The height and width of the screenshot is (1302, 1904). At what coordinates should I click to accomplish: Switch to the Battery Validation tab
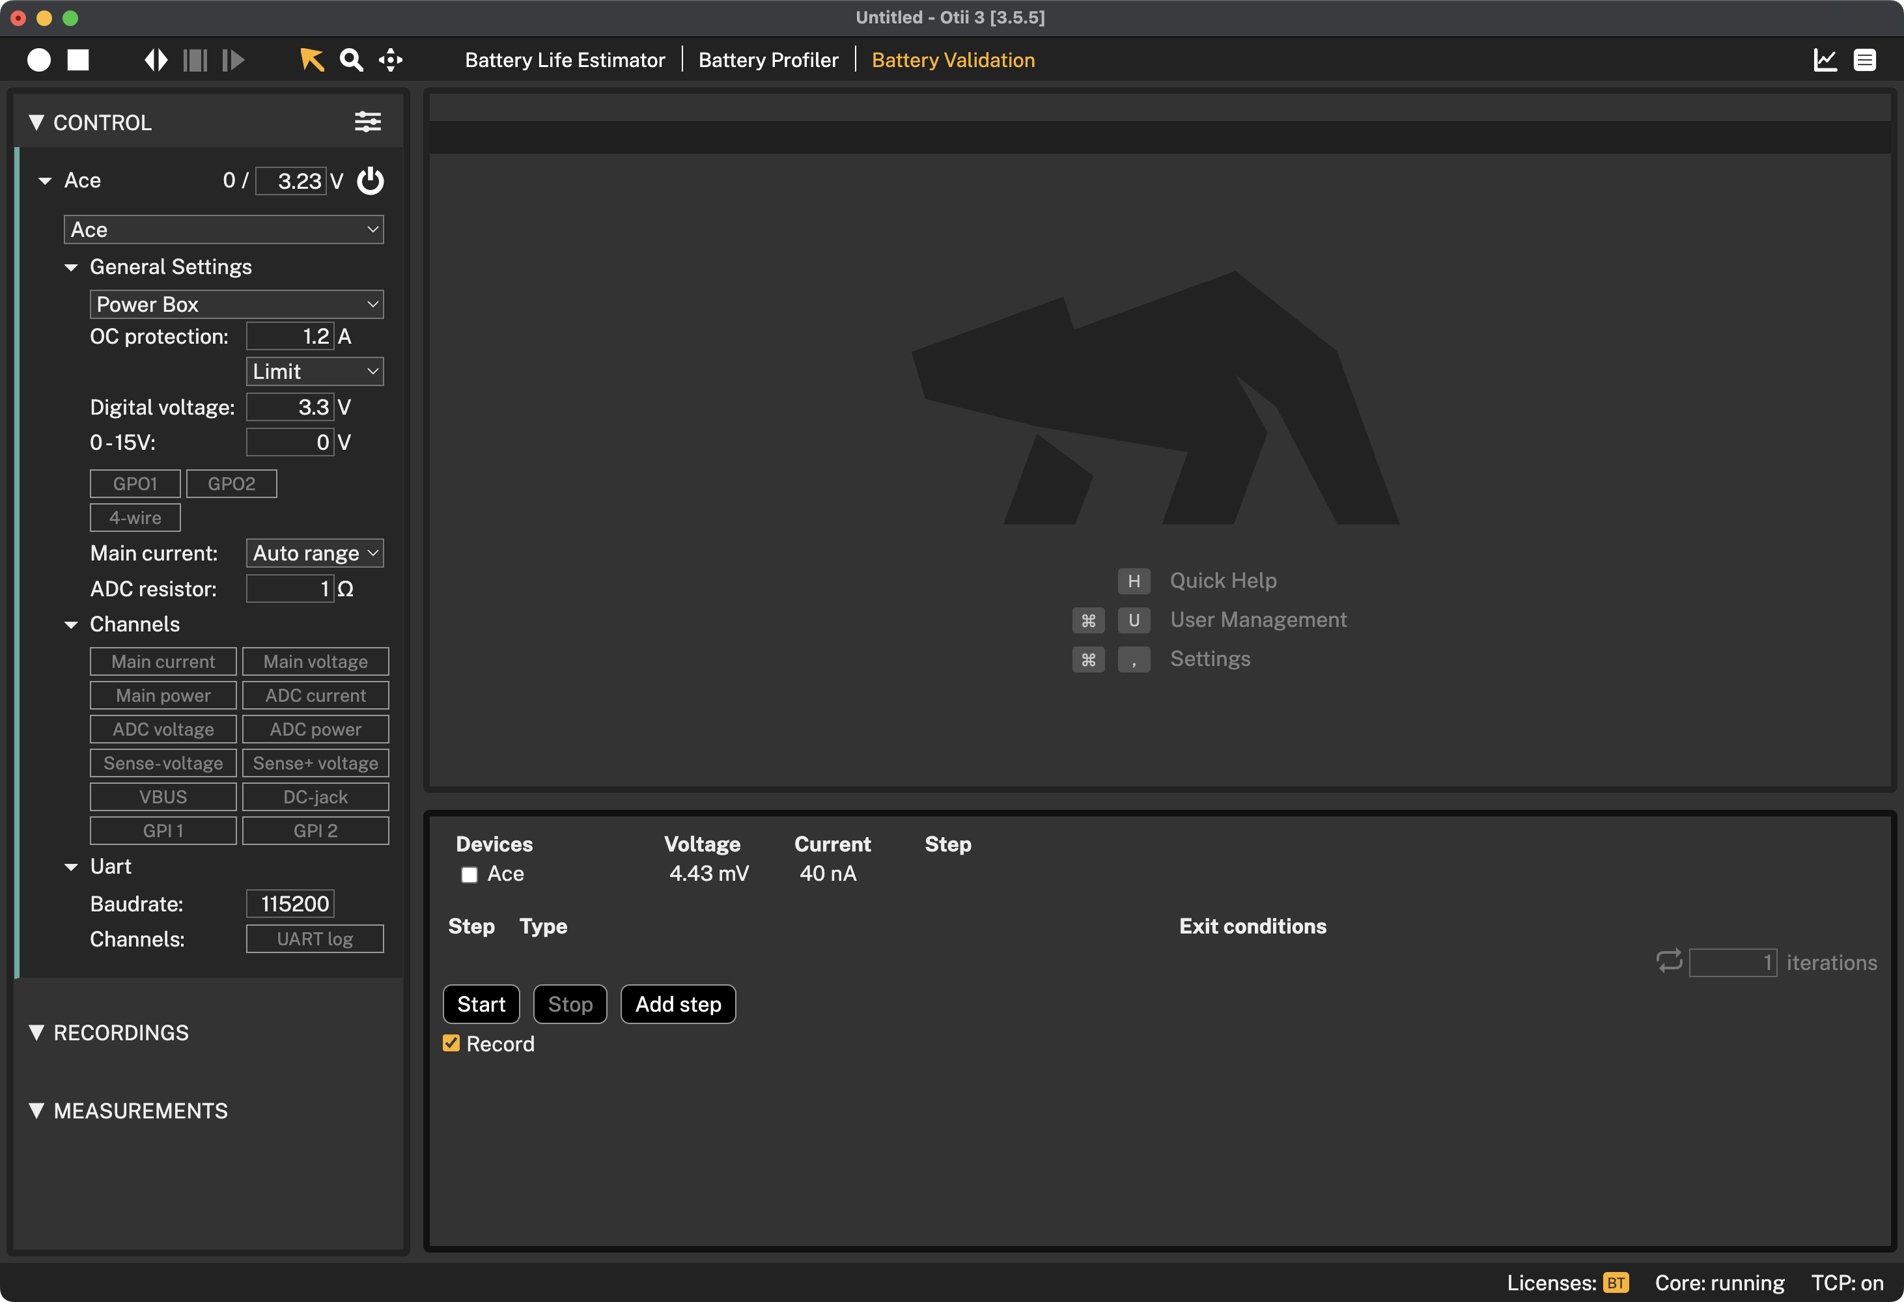[x=953, y=60]
